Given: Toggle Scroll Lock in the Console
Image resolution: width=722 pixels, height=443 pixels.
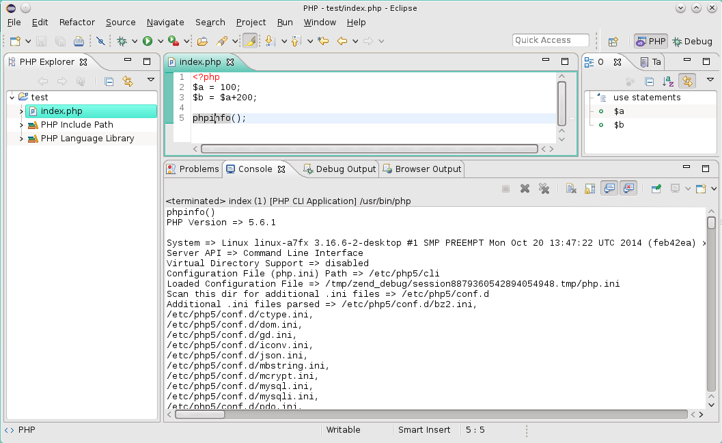Looking at the screenshot, I should pyautogui.click(x=589, y=188).
